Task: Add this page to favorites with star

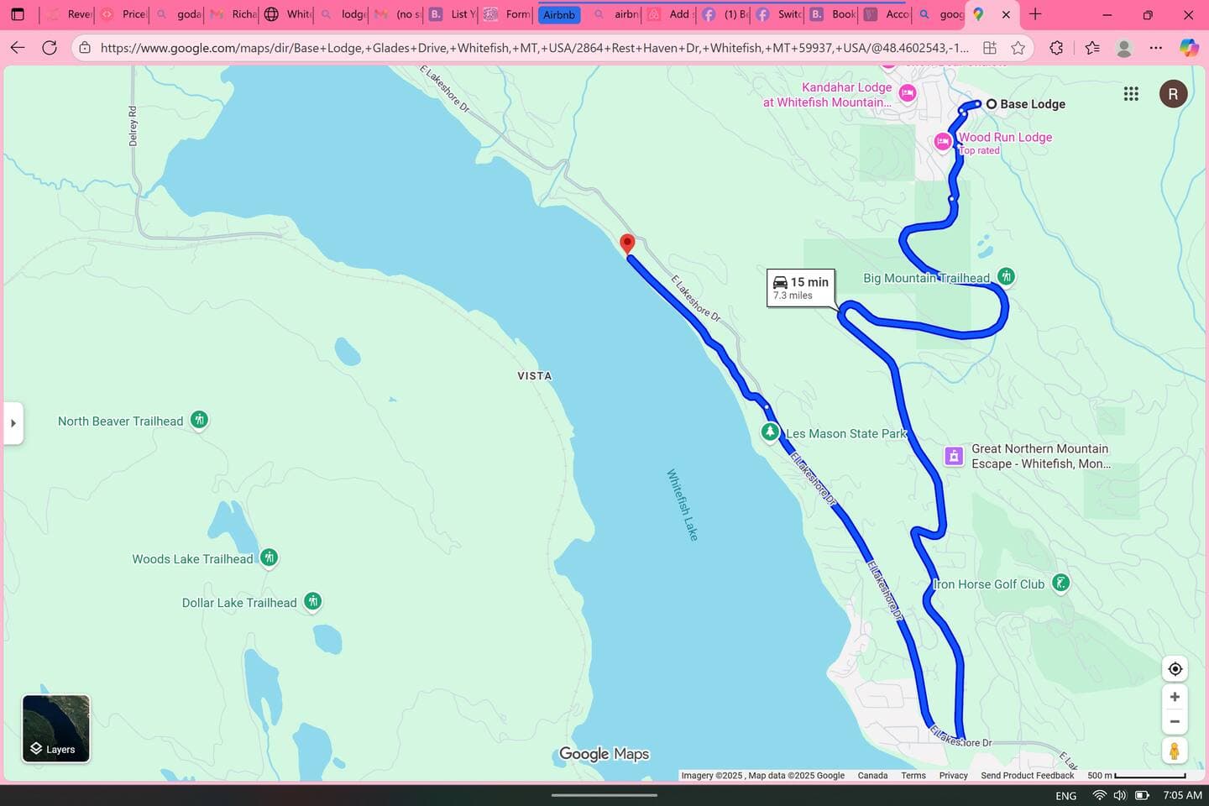Action: click(x=1018, y=48)
